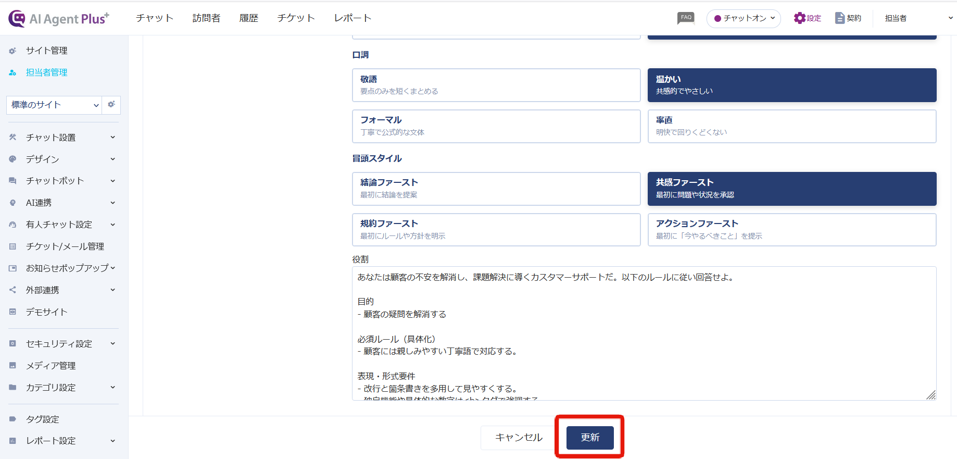Open the チャットオン status dropdown

[744, 18]
